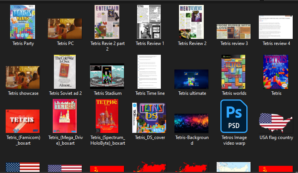Image resolution: width=298 pixels, height=173 pixels.
Task: Open the Tetris Mega Drive boxart thumbnail
Action: [65, 116]
